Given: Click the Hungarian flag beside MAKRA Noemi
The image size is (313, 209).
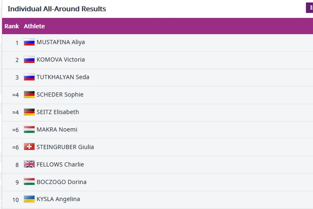Looking at the screenshot, I should (x=29, y=130).
